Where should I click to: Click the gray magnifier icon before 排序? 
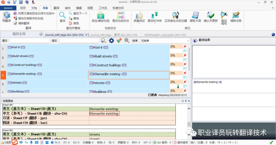click(x=127, y=41)
